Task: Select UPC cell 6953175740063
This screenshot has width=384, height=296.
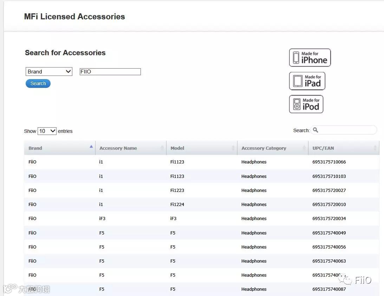Action: point(329,261)
